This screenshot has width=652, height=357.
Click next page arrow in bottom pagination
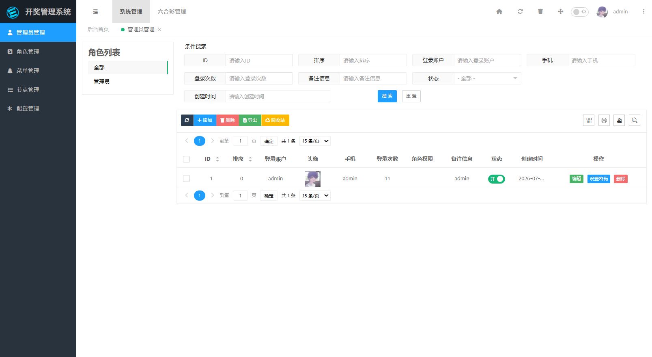pyautogui.click(x=212, y=195)
